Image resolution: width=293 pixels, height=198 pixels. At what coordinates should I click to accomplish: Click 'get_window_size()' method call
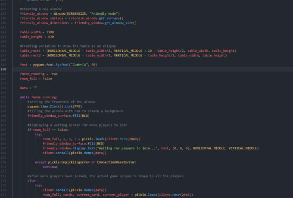(x=121, y=23)
